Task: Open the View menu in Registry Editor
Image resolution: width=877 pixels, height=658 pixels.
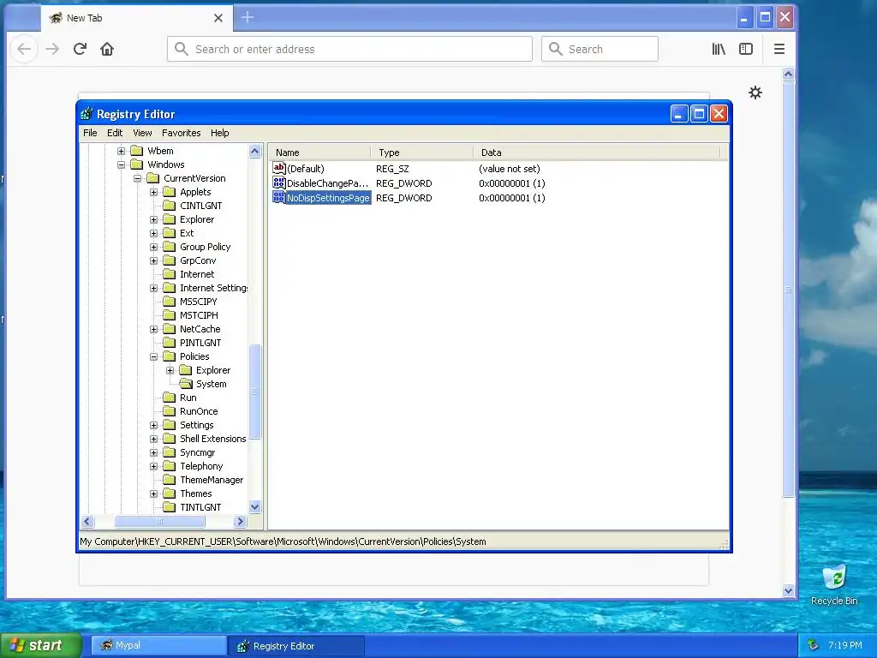Action: tap(142, 133)
